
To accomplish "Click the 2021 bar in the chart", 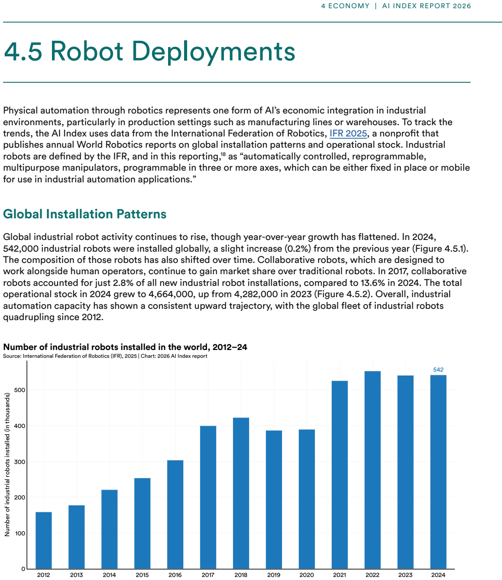I will pyautogui.click(x=340, y=475).
